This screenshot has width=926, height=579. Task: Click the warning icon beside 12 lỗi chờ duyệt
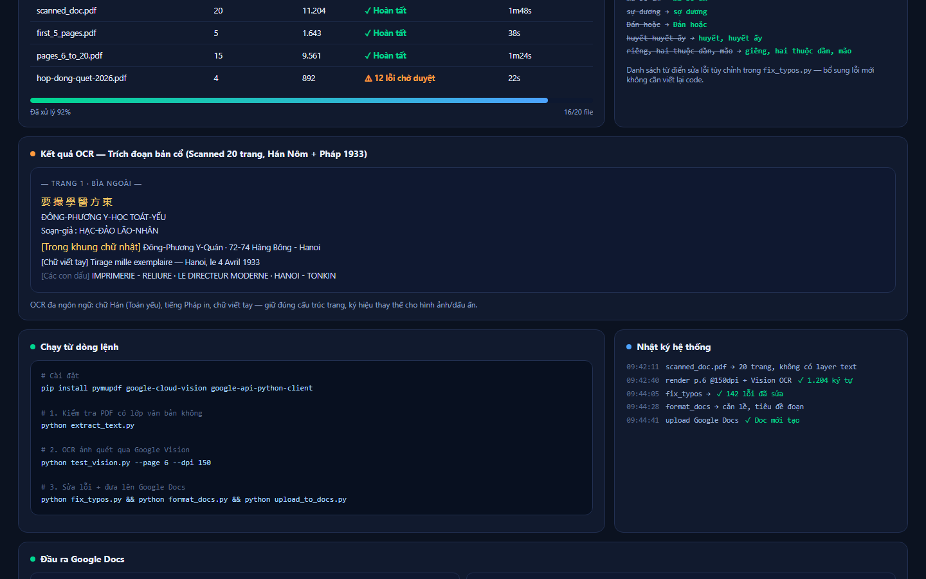tap(368, 78)
